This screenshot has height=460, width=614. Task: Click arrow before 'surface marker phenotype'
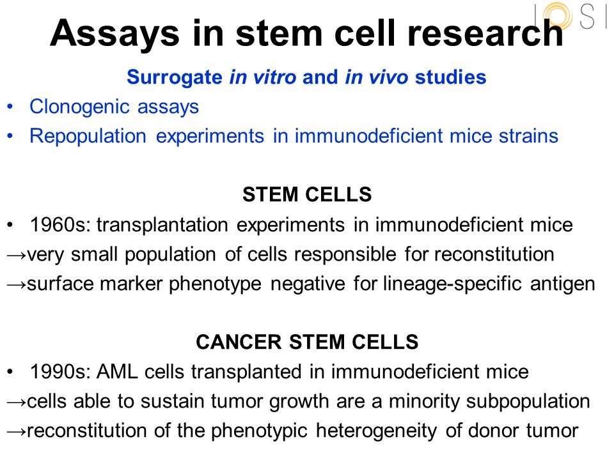pyautogui.click(x=17, y=284)
